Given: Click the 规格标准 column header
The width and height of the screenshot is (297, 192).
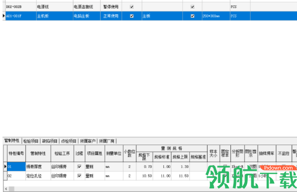Looking at the screenshot, I should tap(162, 157).
